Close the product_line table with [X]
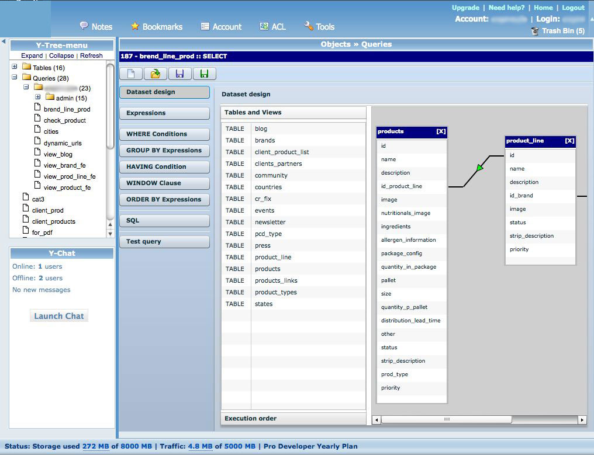594x455 pixels. [569, 141]
